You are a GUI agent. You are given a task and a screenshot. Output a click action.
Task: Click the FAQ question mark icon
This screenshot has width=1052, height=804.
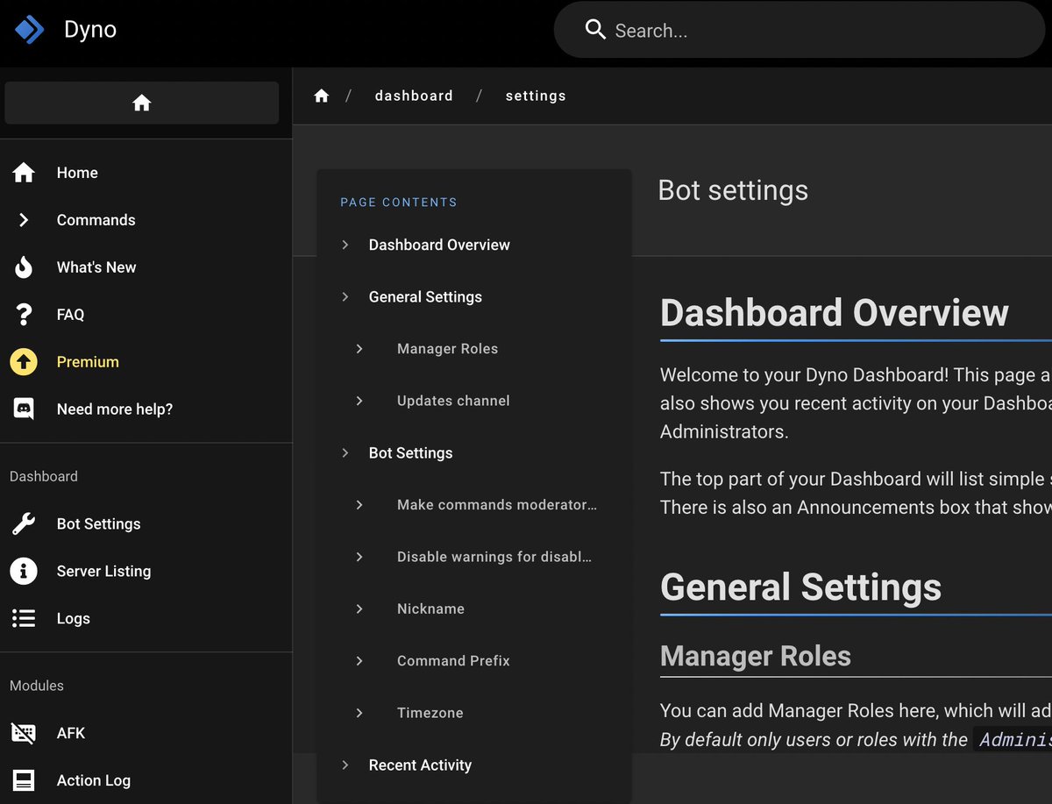[x=24, y=315]
